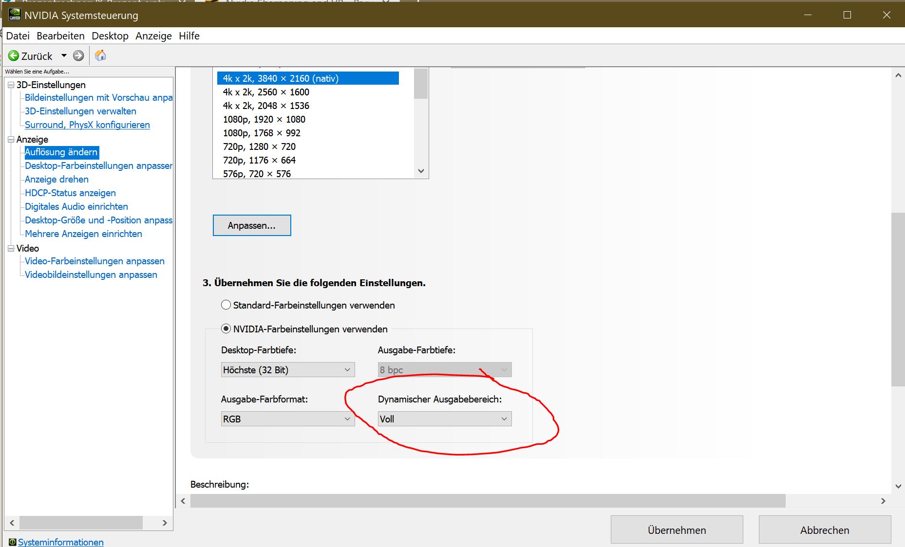Open the Anzeige menu in menu bar

click(x=153, y=36)
